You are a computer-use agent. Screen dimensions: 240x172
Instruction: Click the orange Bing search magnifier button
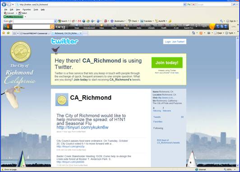point(52,27)
